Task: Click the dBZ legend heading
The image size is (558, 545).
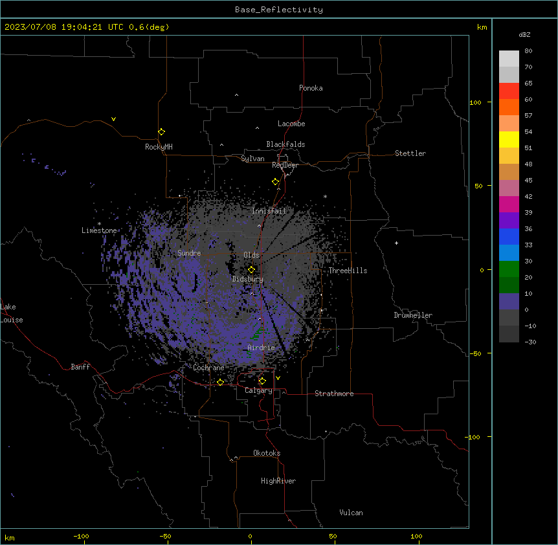Action: pyautogui.click(x=524, y=34)
